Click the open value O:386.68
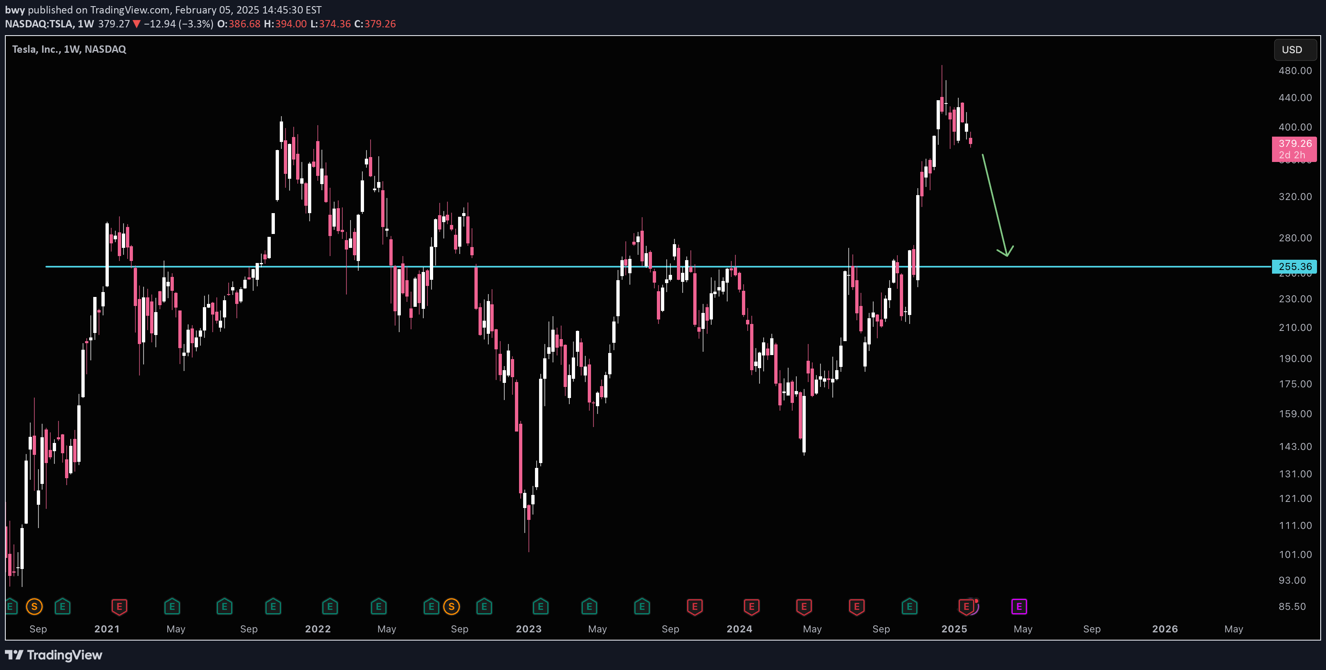 click(239, 24)
